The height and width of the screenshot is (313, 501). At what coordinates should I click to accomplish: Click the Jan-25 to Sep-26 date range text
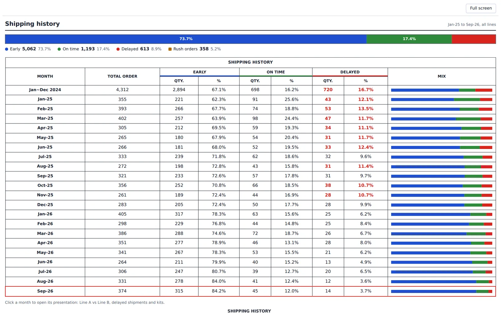coord(472,24)
